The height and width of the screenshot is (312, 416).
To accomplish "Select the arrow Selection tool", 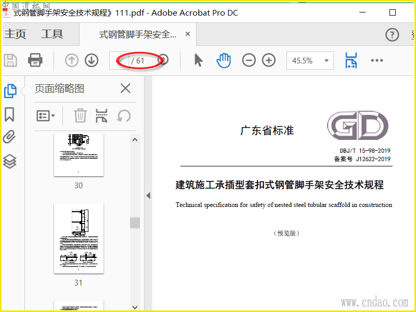I will pos(199,60).
